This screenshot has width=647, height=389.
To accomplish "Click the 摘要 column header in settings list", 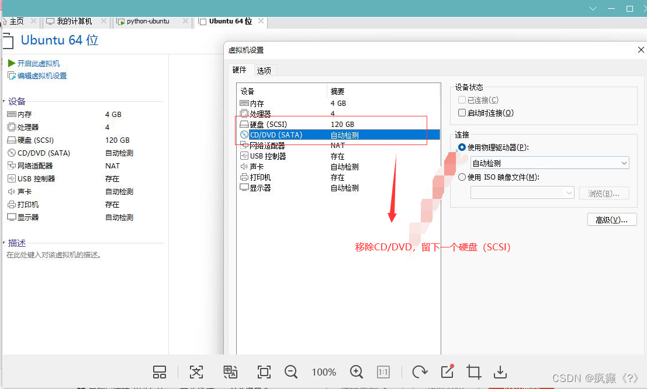I will click(x=384, y=91).
